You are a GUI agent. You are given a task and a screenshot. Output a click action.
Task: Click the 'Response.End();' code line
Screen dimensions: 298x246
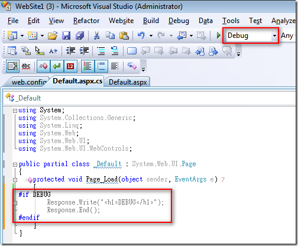(73, 210)
